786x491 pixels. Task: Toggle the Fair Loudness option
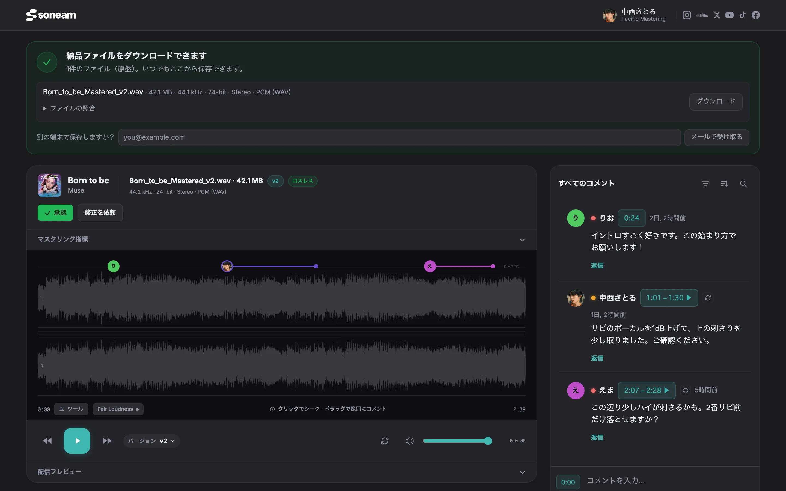(x=118, y=409)
